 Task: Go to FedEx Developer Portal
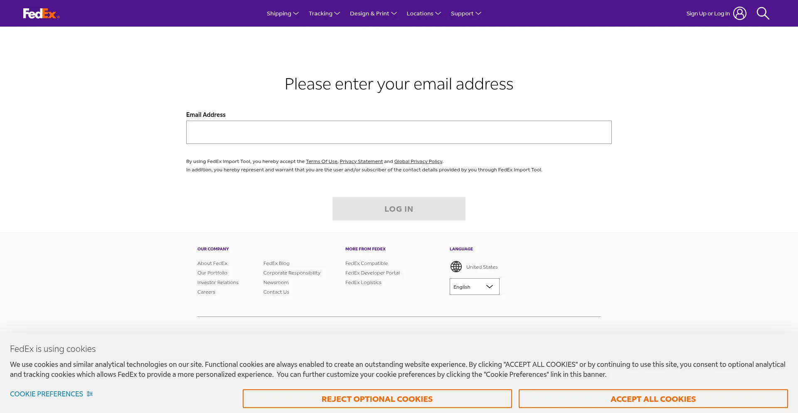click(x=372, y=273)
